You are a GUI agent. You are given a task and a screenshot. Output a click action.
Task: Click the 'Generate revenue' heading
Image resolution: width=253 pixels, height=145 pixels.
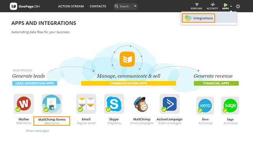tap(213, 76)
